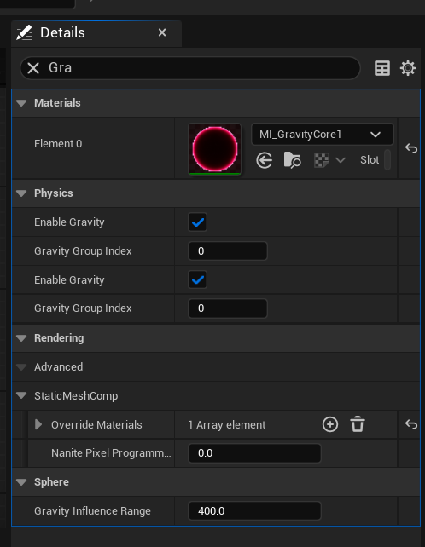This screenshot has width=425, height=547.
Task: Reset Element 0 material to default
Action: point(411,148)
